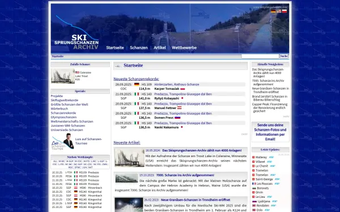This screenshot has width=340, height=212.
Task: Switch site language to Polish flag
Action: [284, 11]
